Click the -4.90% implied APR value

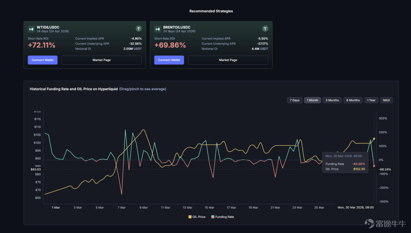click(x=136, y=38)
